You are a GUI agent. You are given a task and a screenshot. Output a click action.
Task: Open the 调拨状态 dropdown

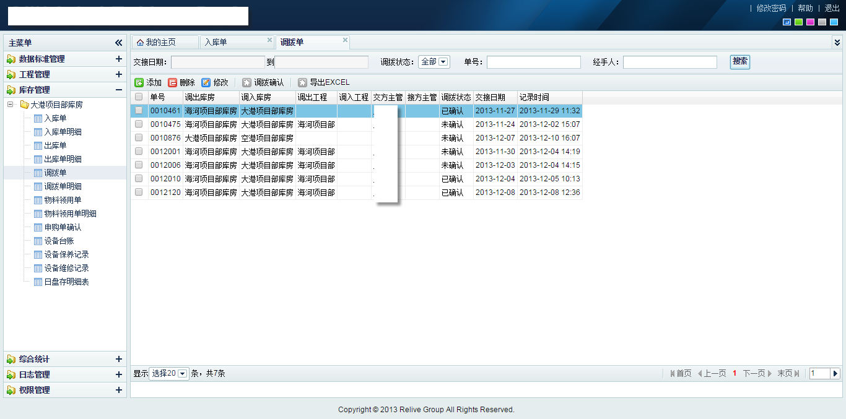pyautogui.click(x=443, y=62)
